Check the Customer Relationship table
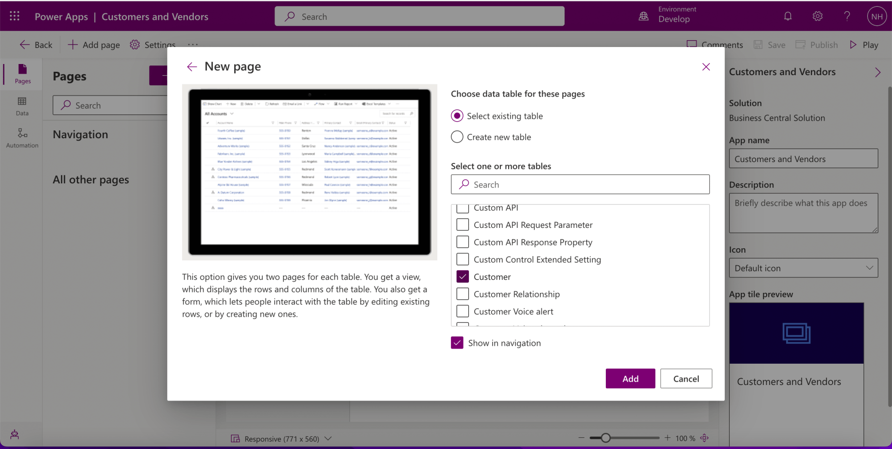This screenshot has height=449, width=892. pyautogui.click(x=463, y=294)
